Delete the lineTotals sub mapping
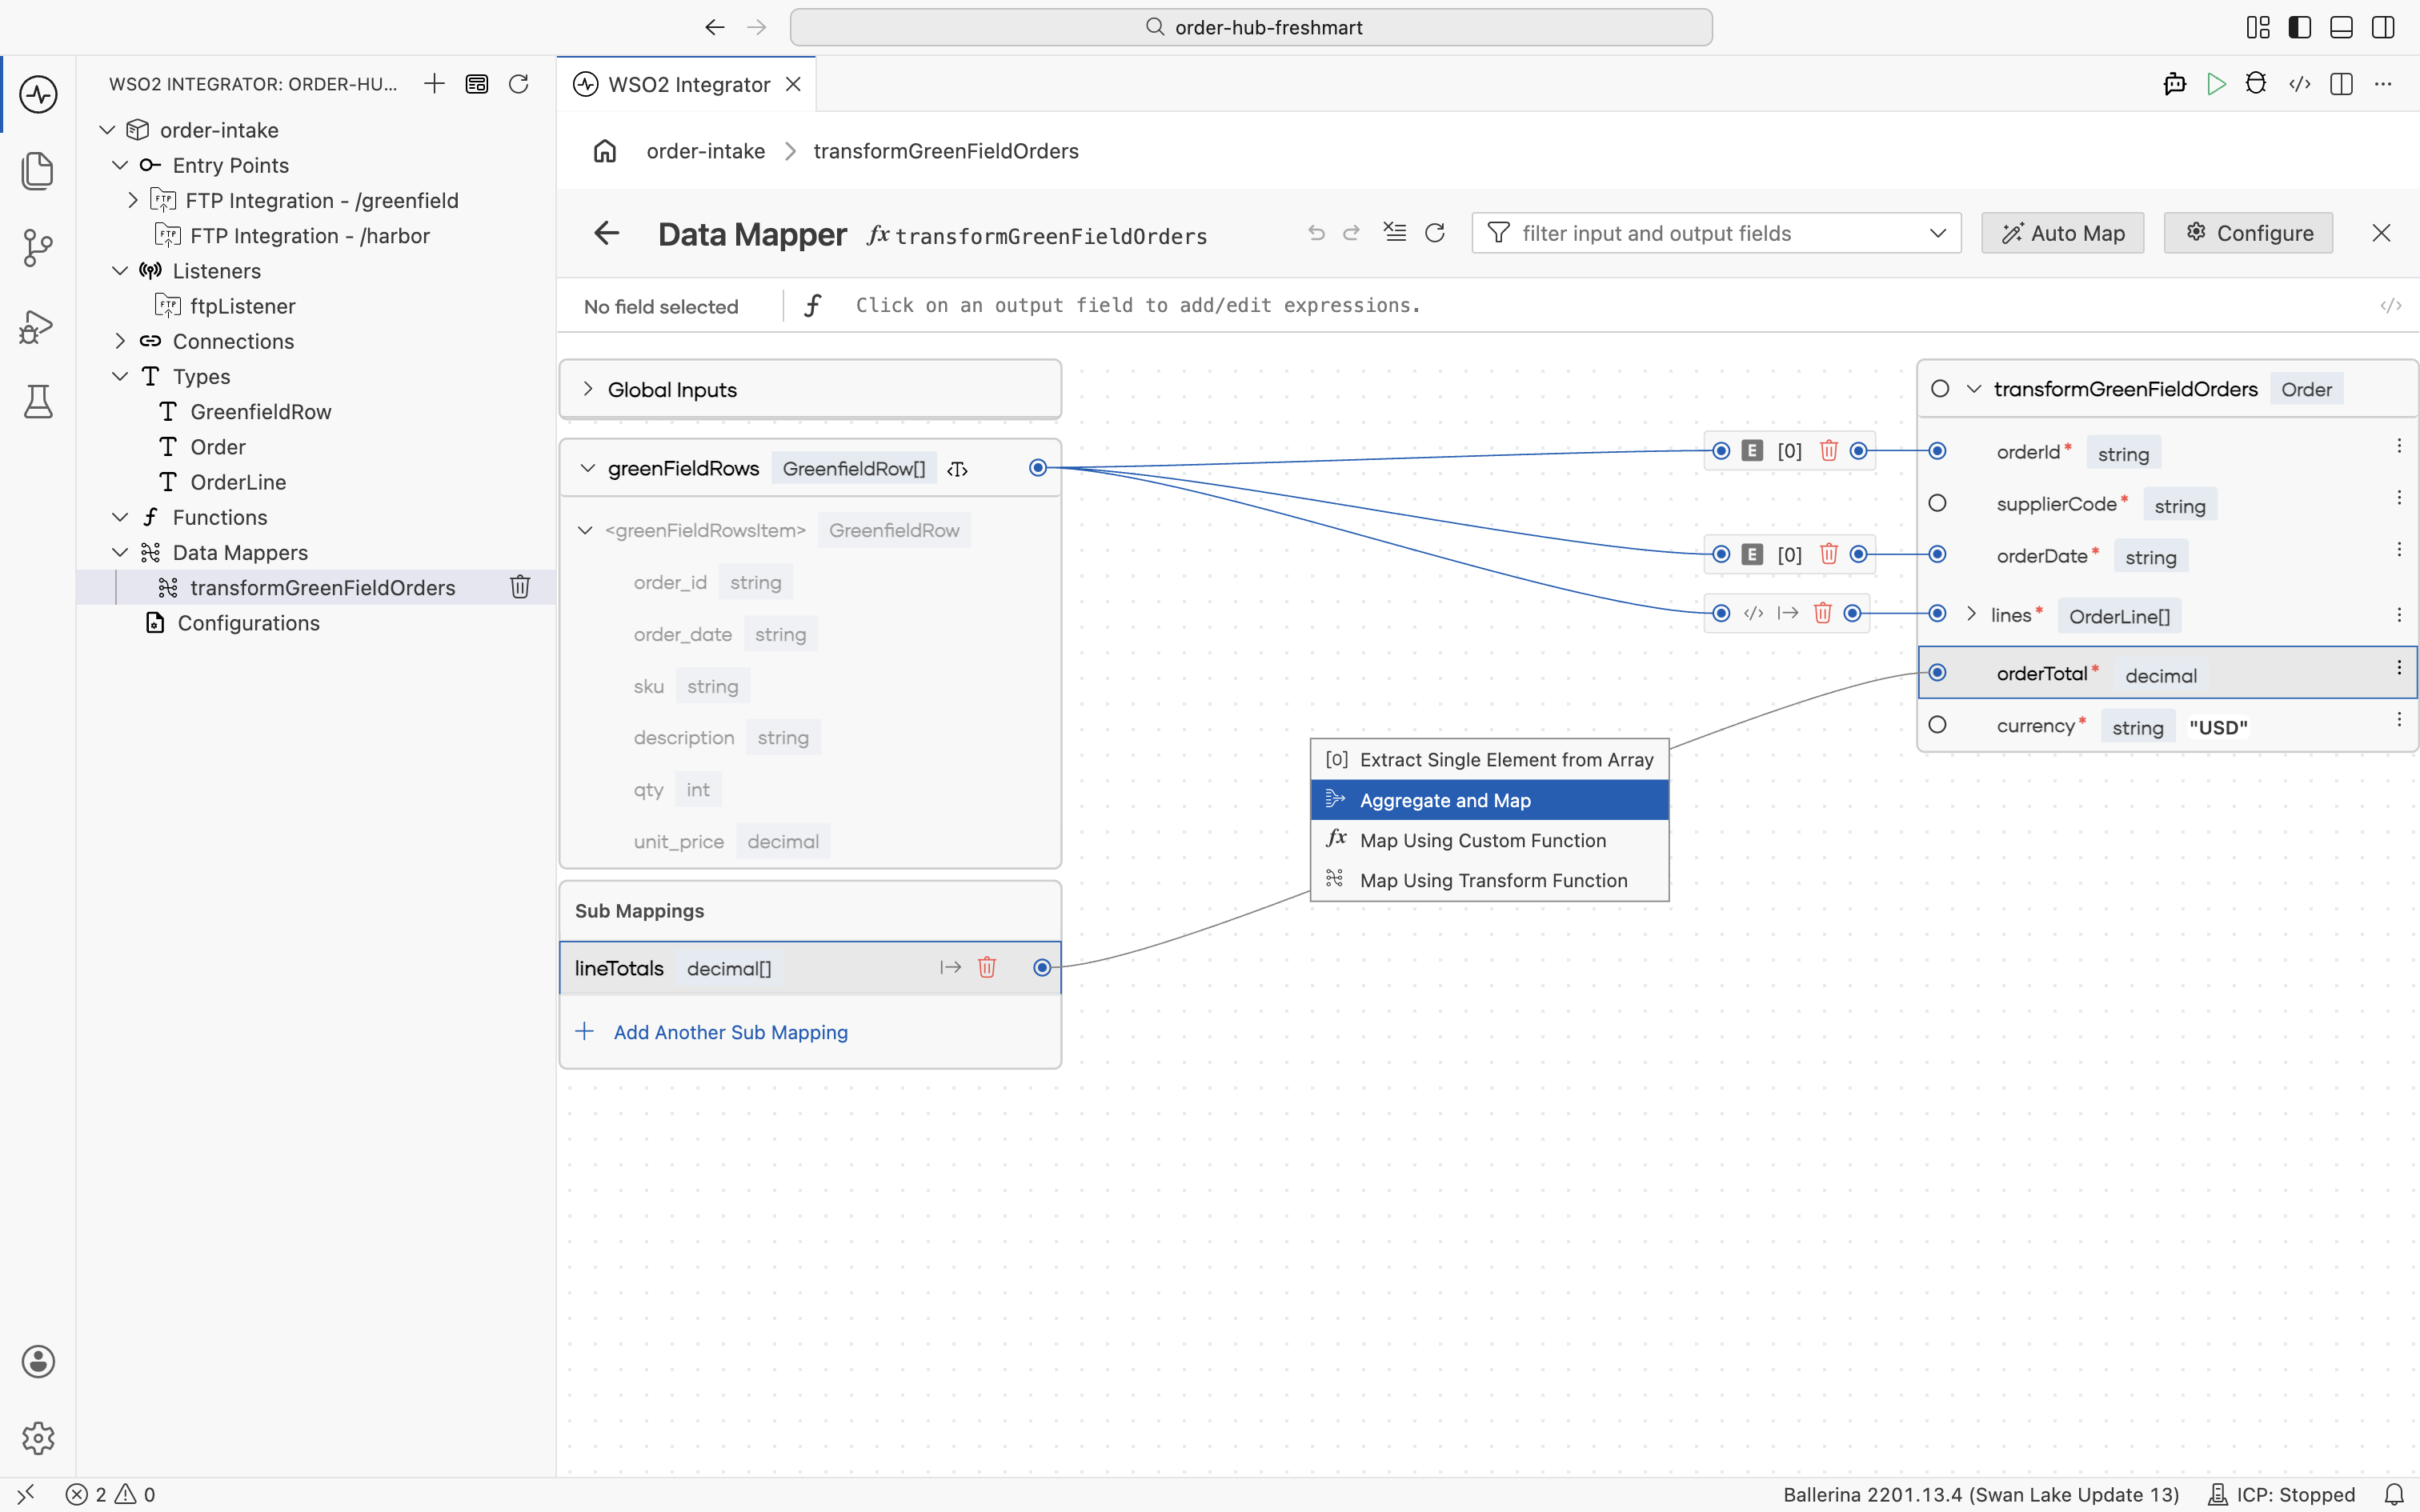The height and width of the screenshot is (1512, 2420). coord(987,967)
